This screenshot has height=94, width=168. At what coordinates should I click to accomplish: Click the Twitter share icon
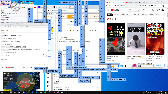click(x=122, y=66)
